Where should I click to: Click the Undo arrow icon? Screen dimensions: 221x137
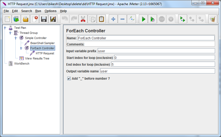coord(65,19)
